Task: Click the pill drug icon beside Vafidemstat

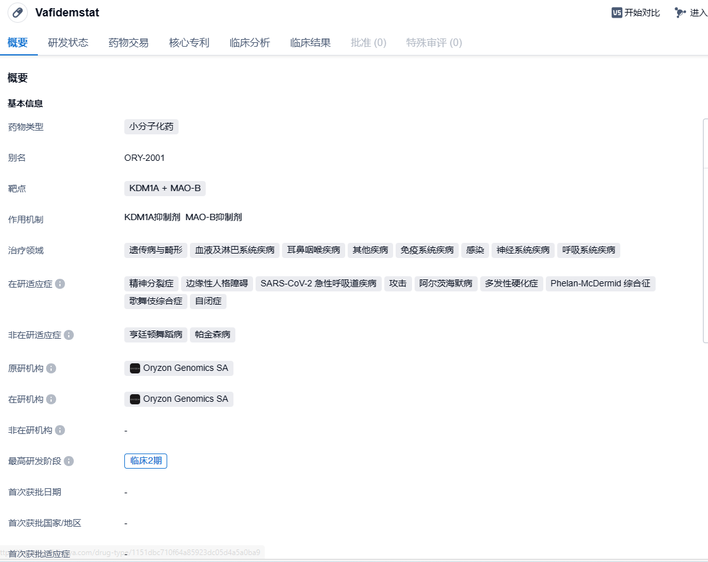Action: tap(18, 13)
